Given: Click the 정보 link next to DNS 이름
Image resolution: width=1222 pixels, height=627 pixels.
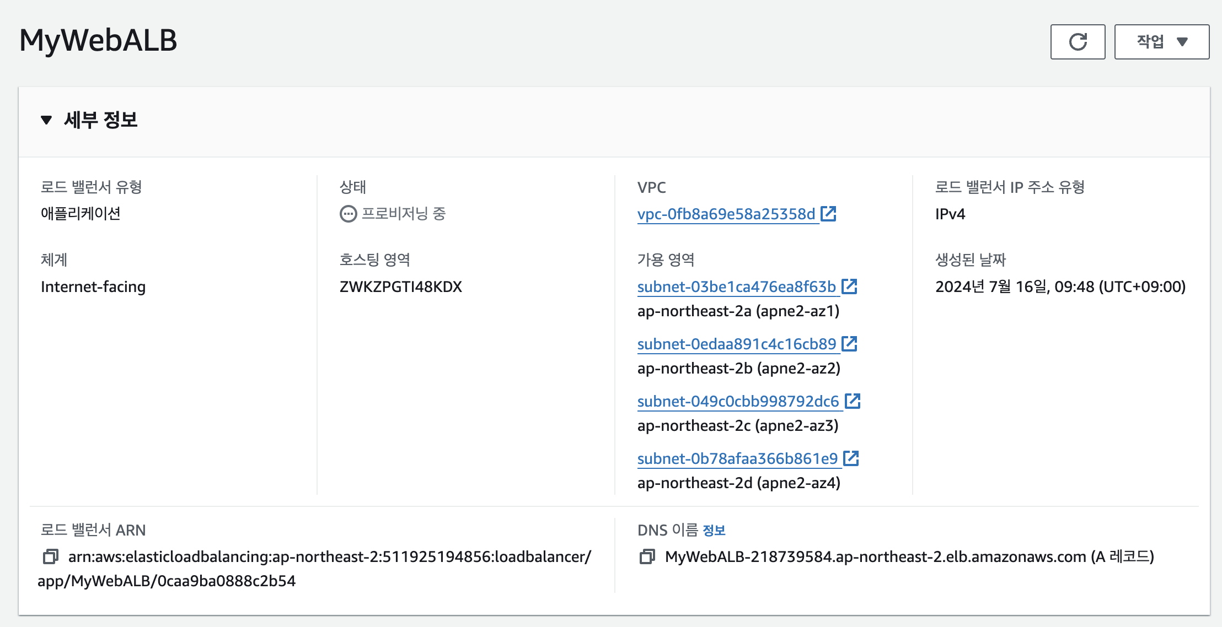Looking at the screenshot, I should (714, 530).
